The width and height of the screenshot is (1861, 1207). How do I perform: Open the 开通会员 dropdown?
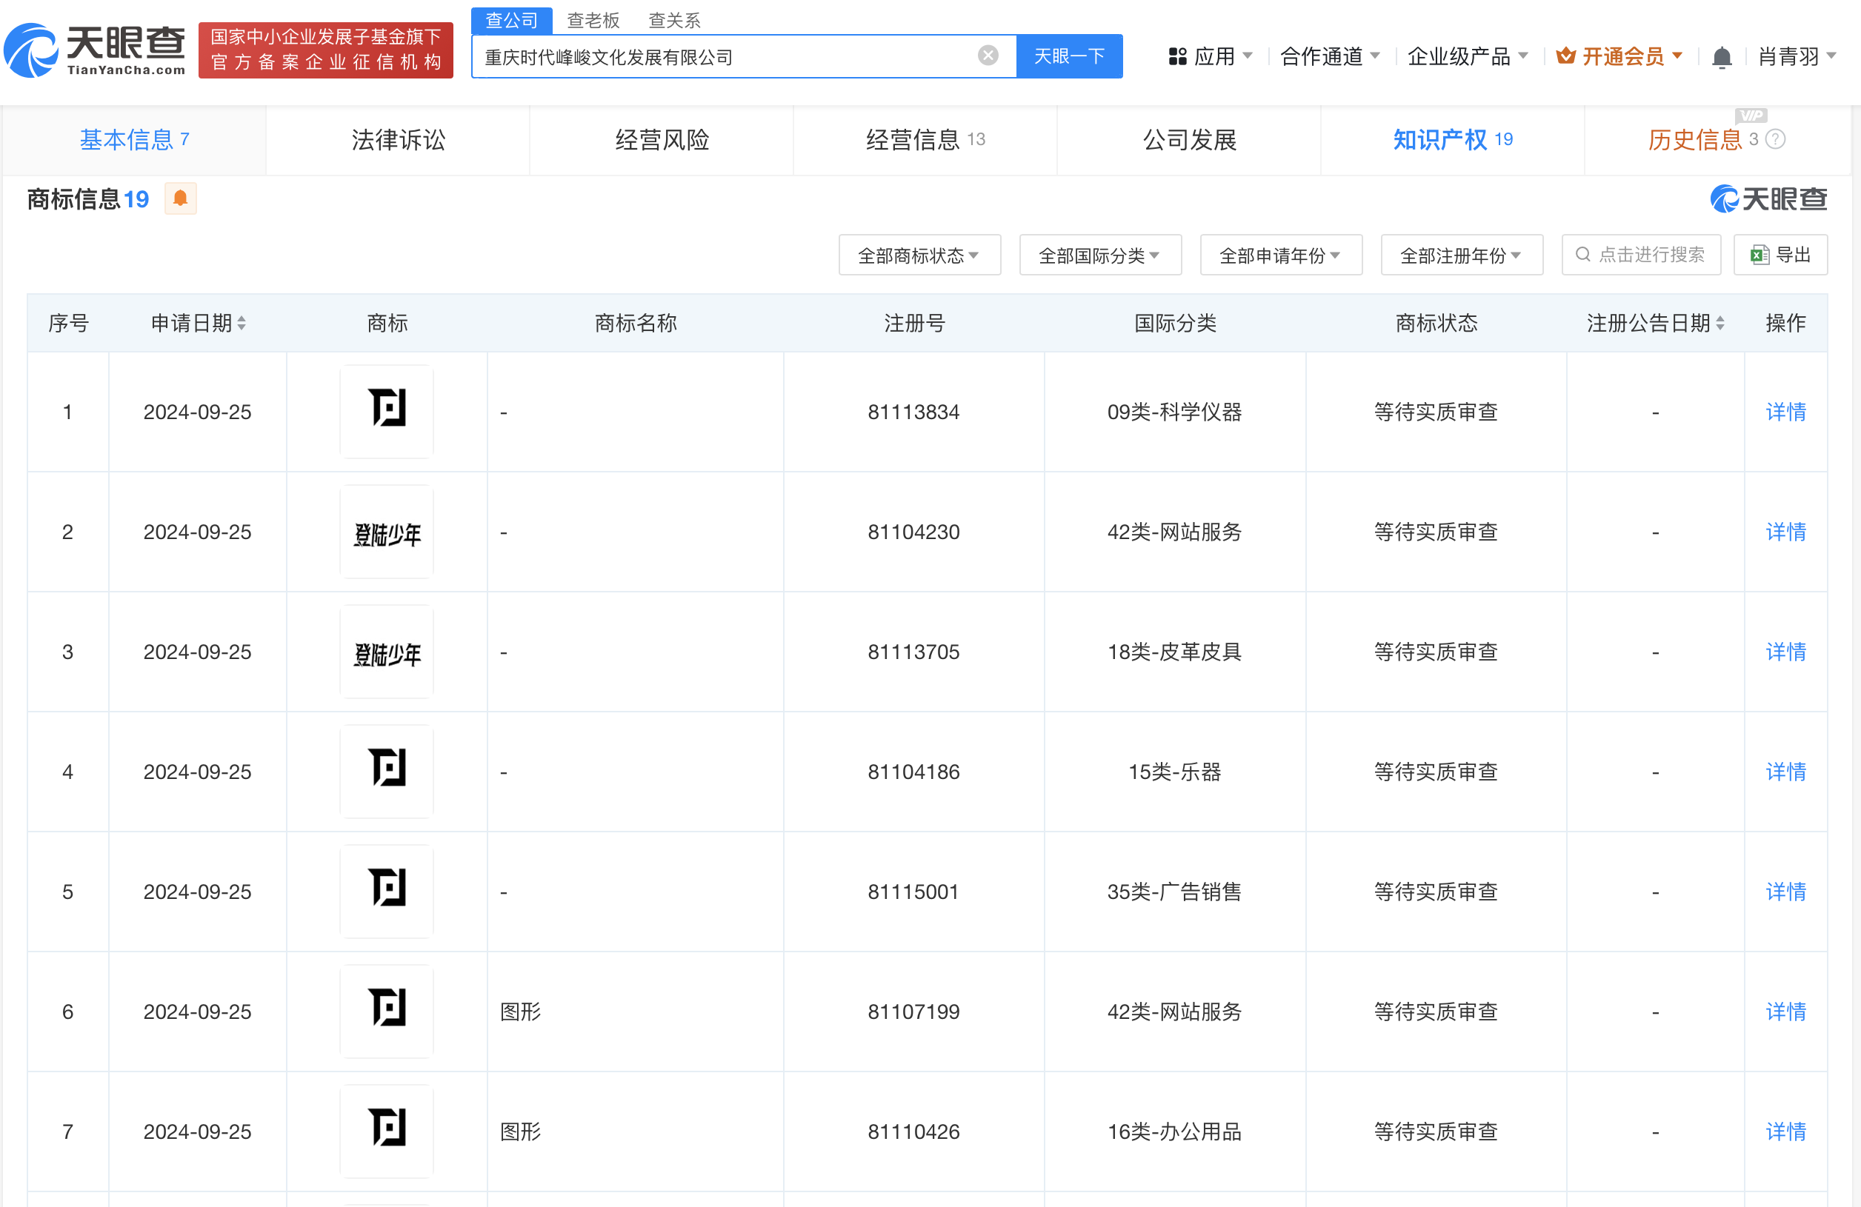1619,56
